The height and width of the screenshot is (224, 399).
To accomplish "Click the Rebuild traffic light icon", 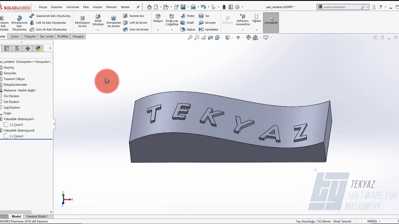I will [224, 7].
